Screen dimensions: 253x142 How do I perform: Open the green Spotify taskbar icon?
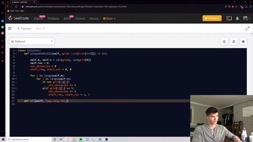tap(81, 139)
